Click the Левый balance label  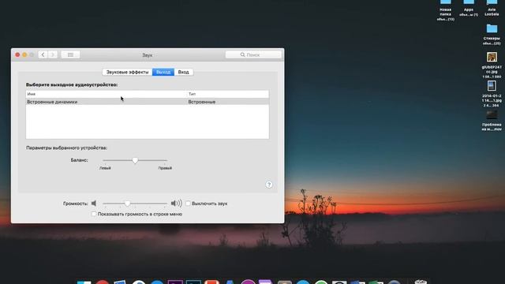pos(105,168)
